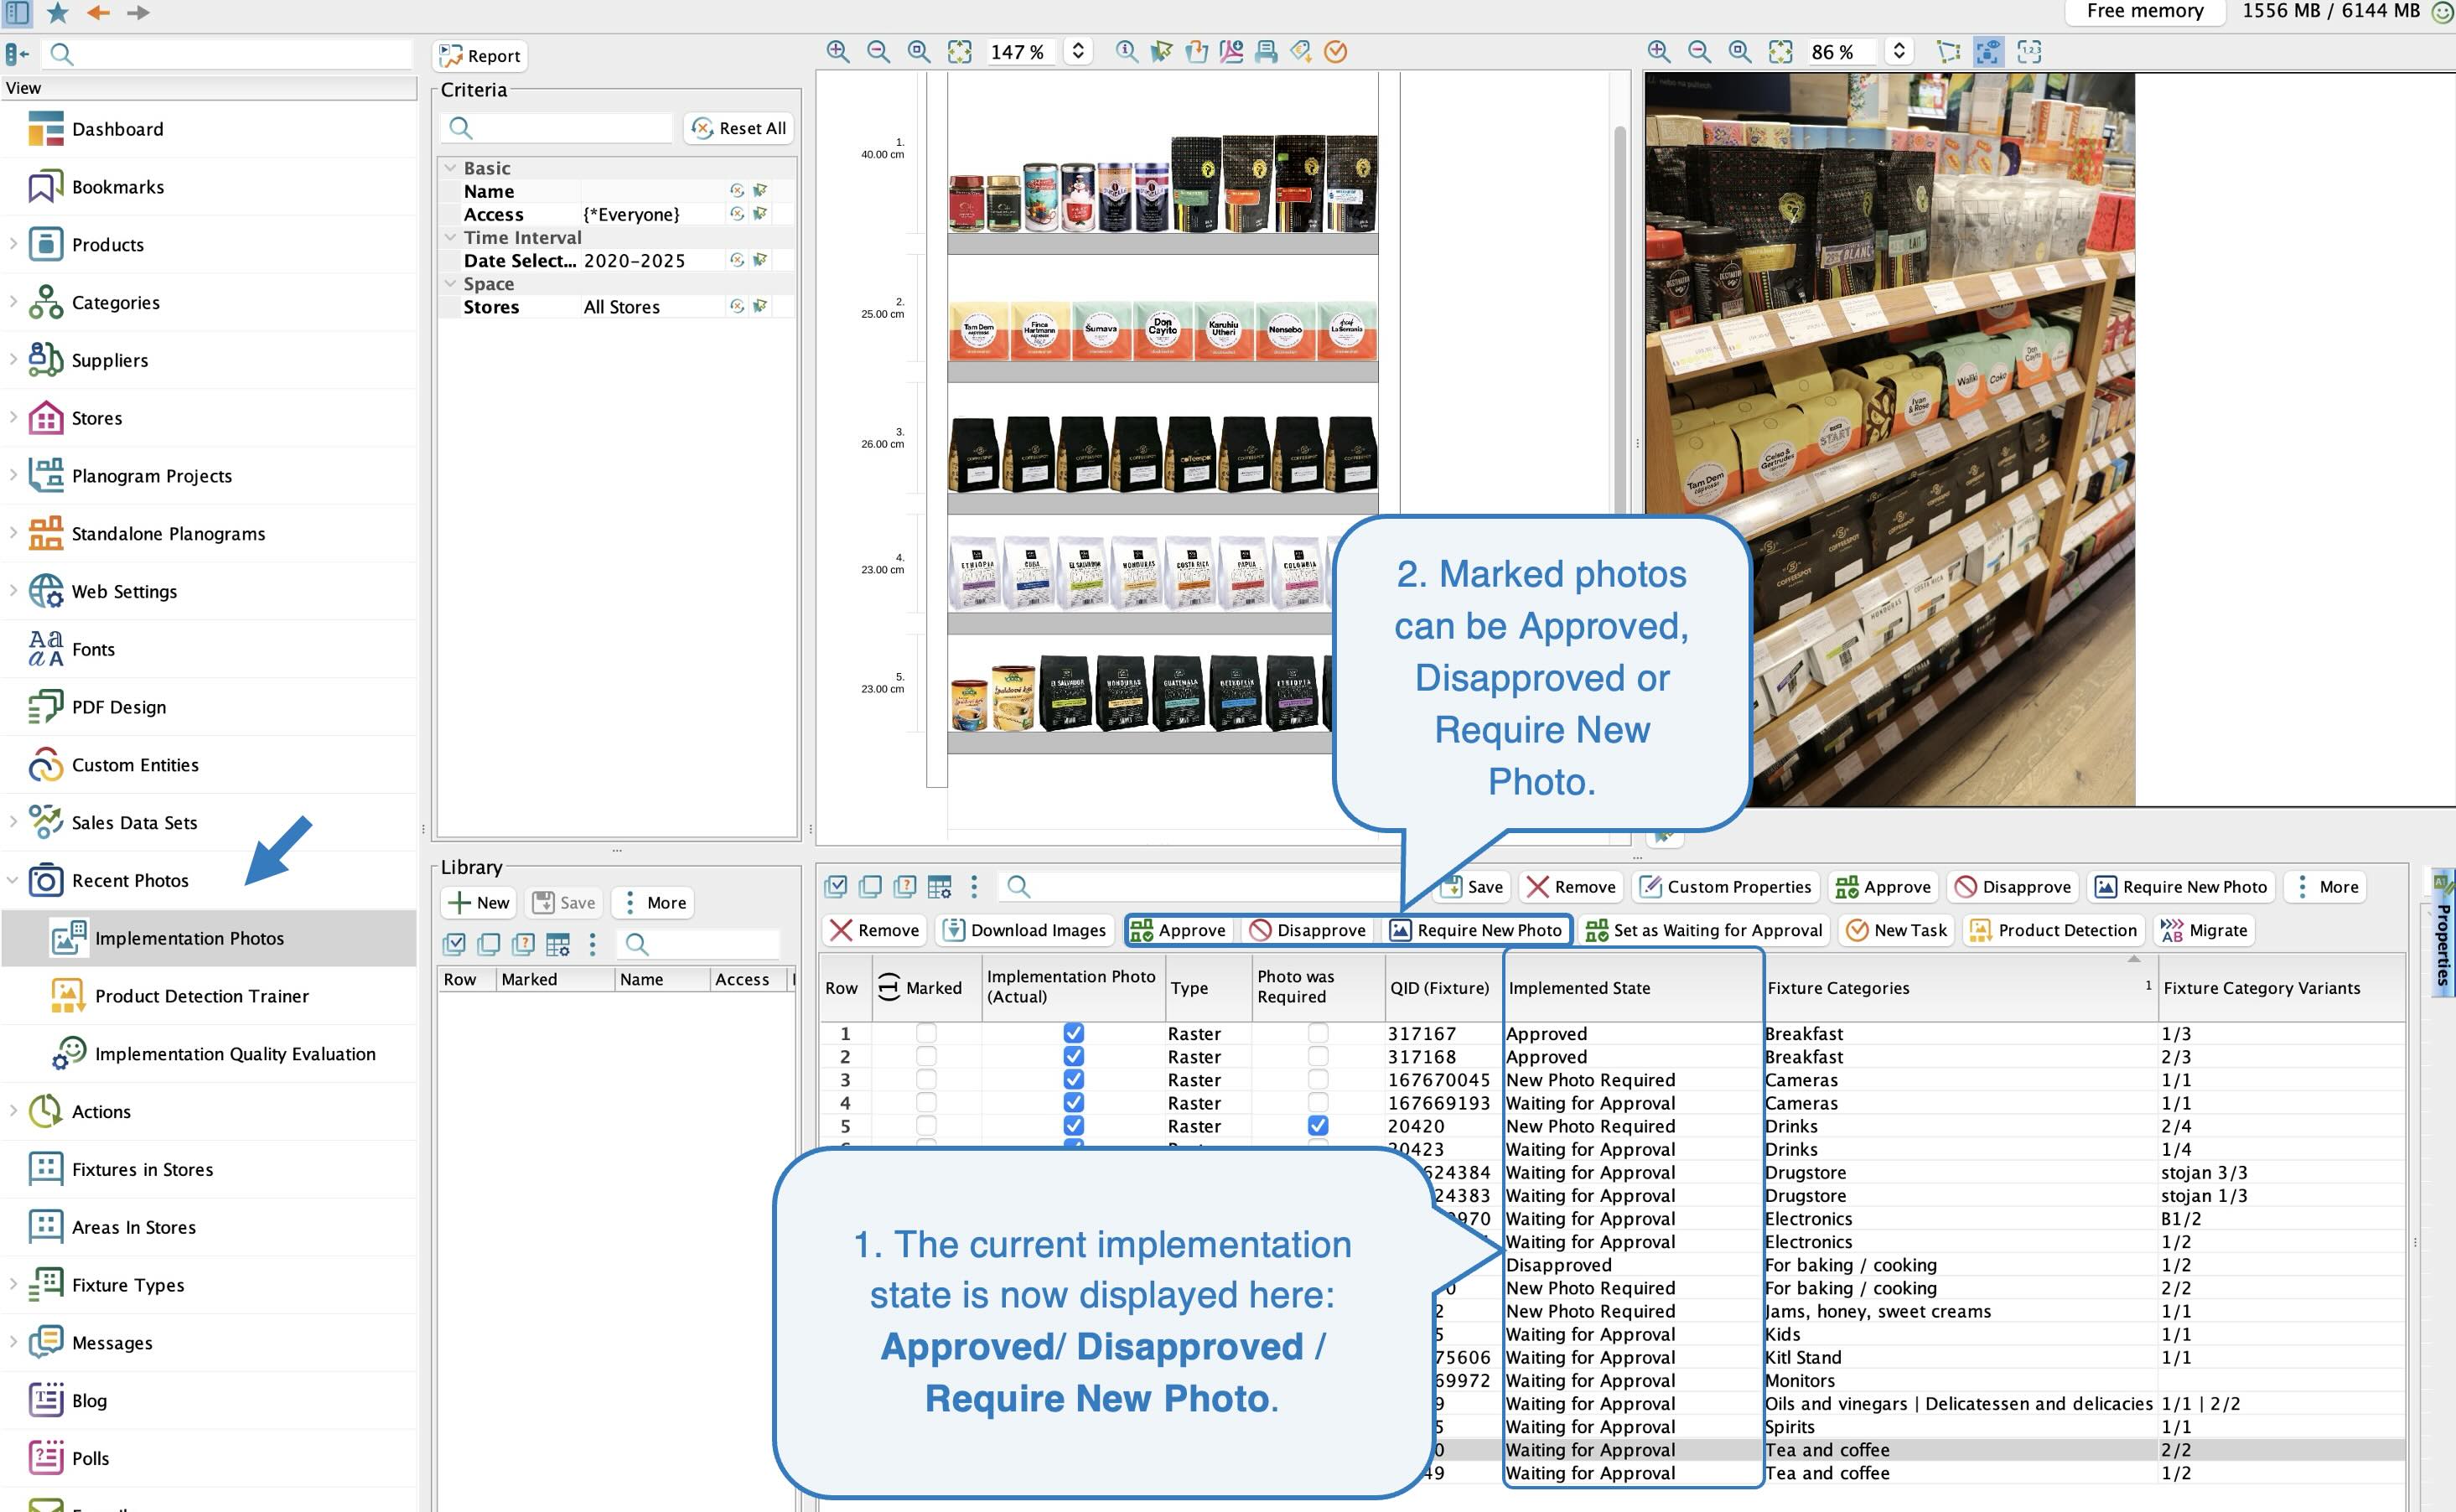Check Marked box for row 1

point(926,1033)
